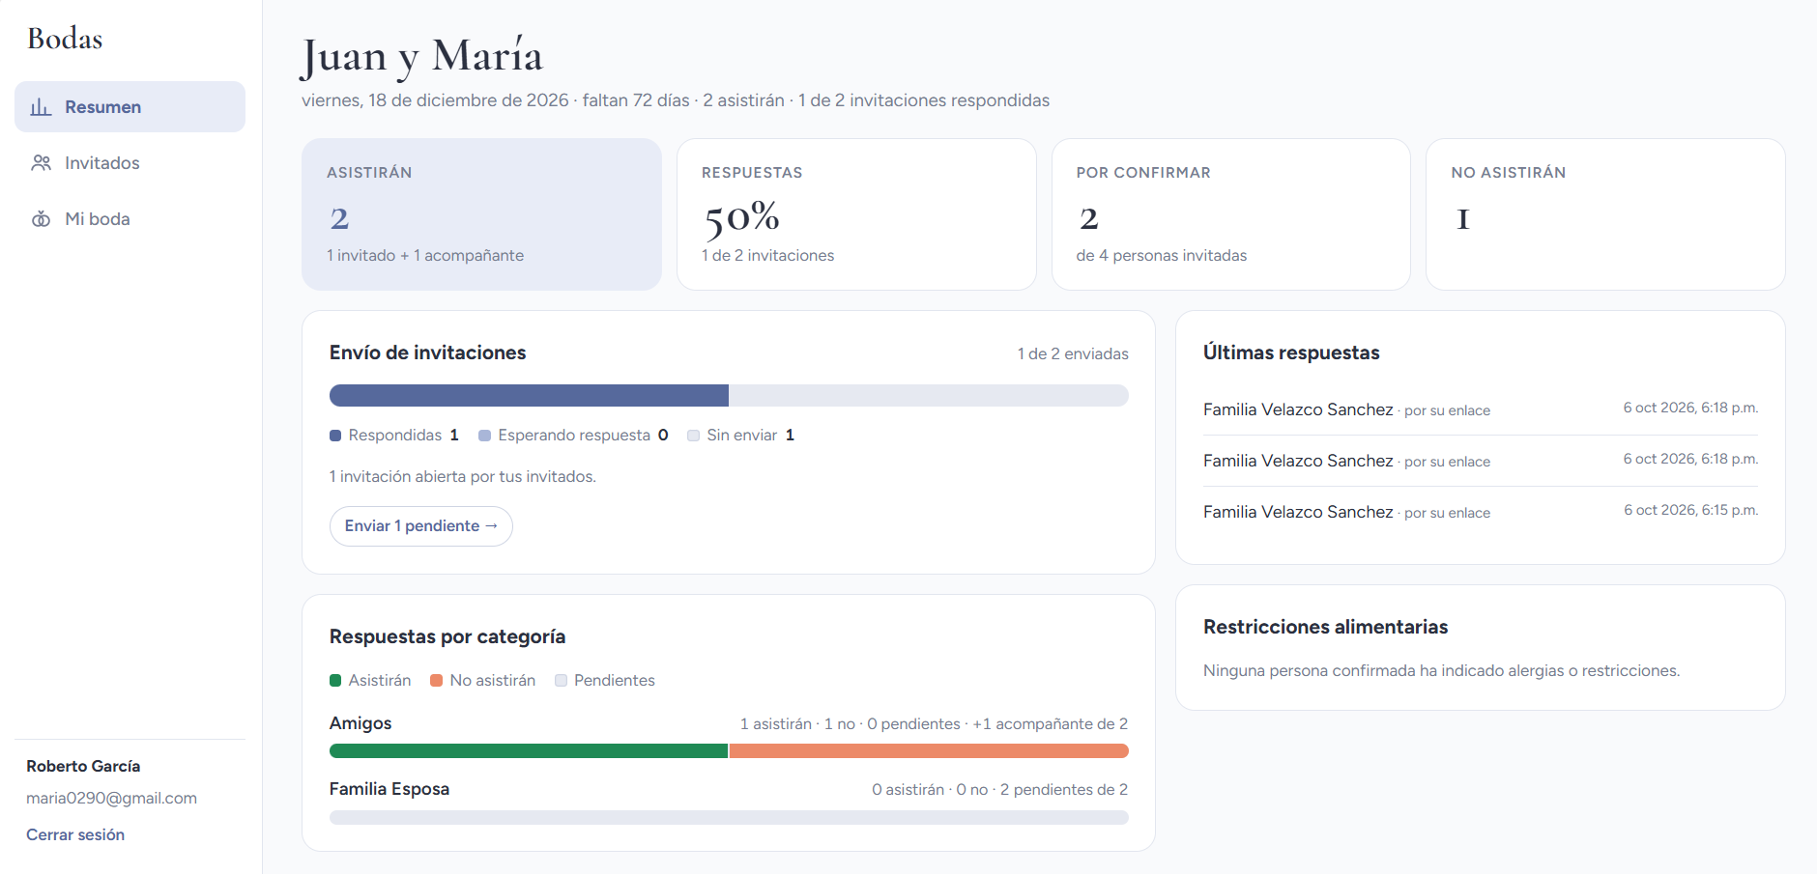This screenshot has width=1817, height=874.
Task: Click the Restricciones alimentarias heading
Action: [x=1326, y=628]
